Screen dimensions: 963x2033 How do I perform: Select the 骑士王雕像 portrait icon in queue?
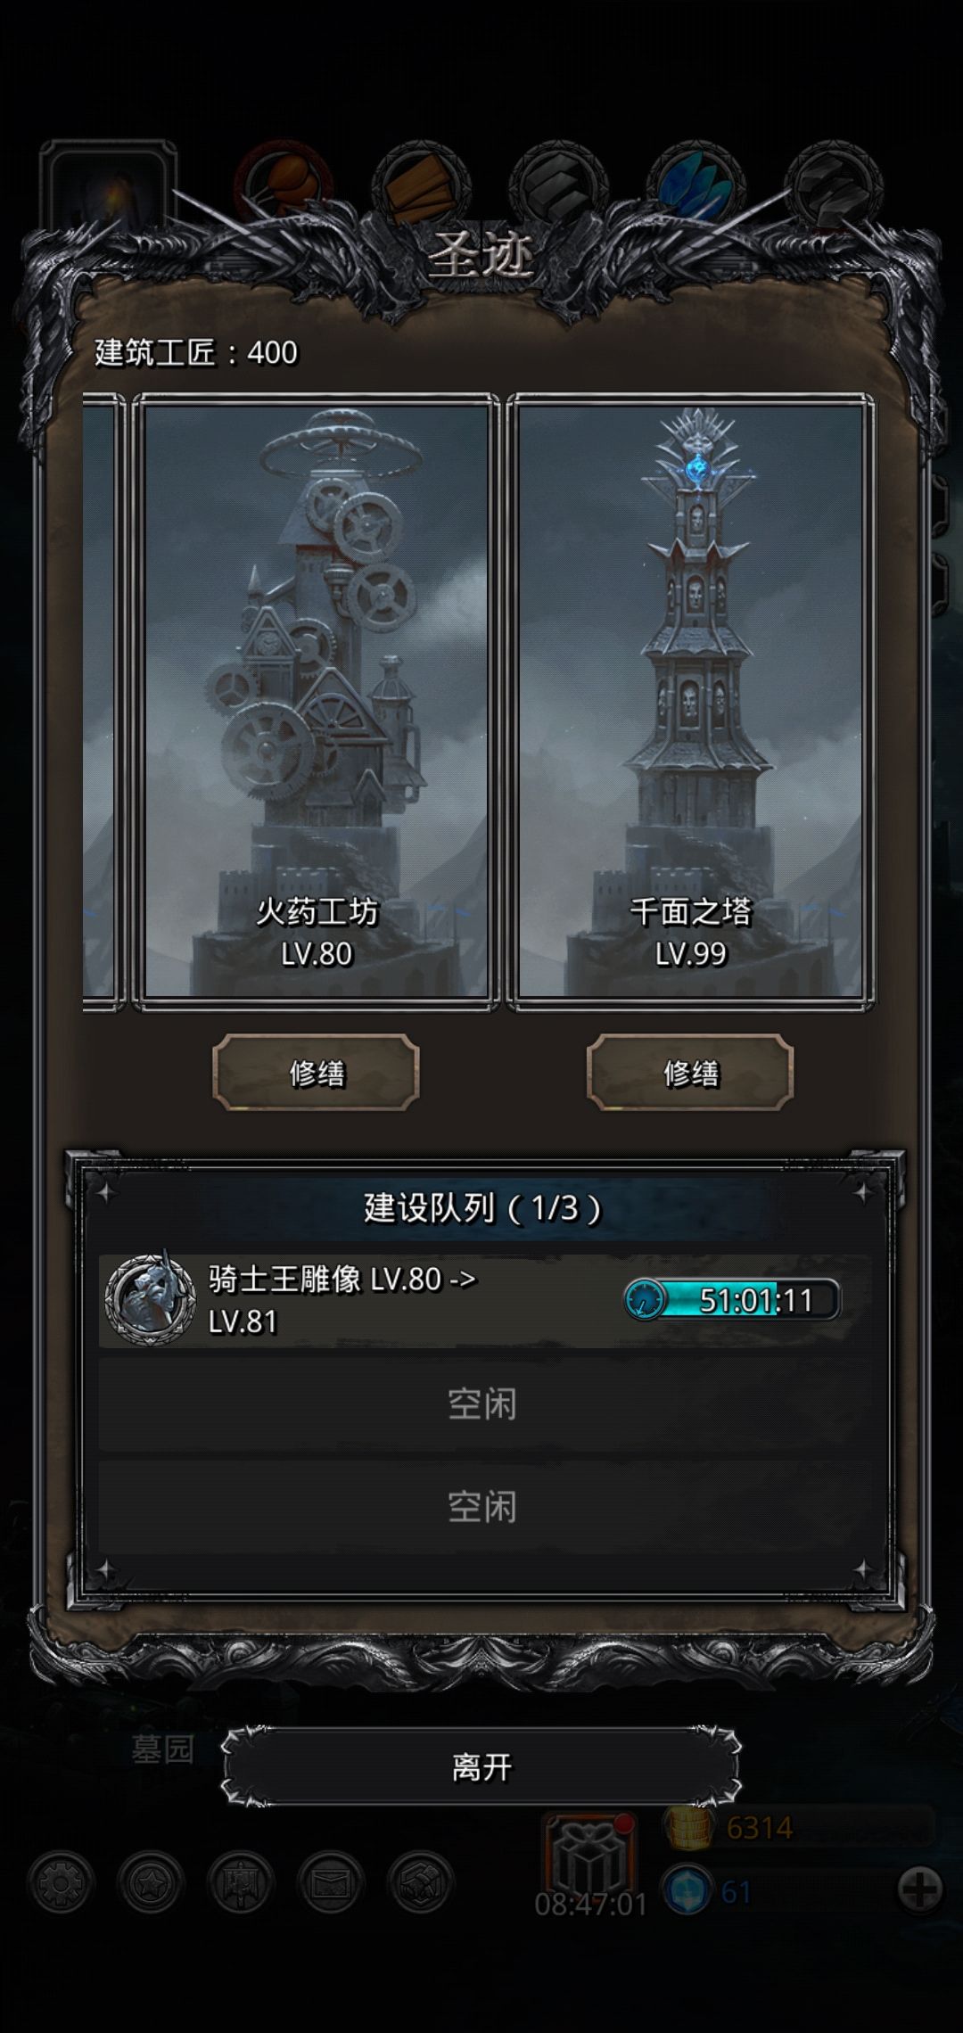click(151, 1301)
